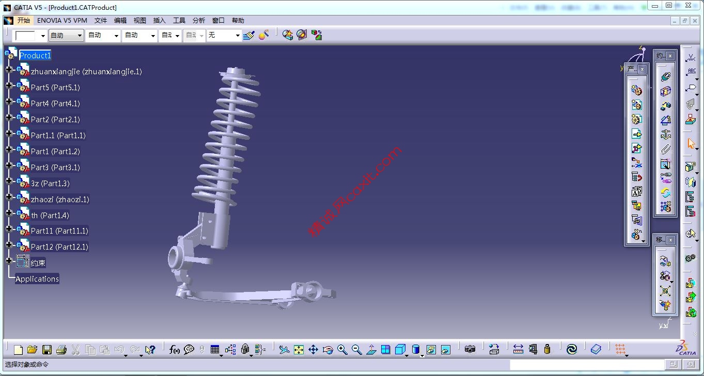Screen dimensions: 704x376
Task: Open the Formula f(x) tool
Action: tap(175, 350)
